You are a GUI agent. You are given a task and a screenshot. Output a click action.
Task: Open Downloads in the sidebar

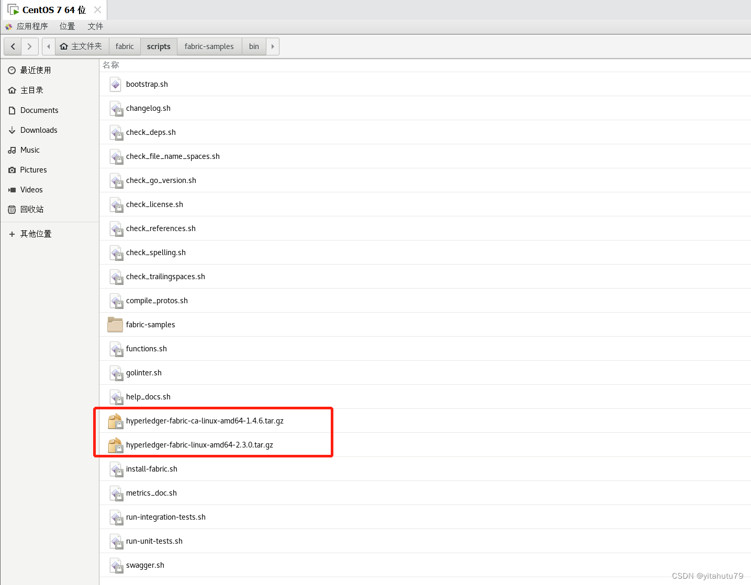(50, 130)
